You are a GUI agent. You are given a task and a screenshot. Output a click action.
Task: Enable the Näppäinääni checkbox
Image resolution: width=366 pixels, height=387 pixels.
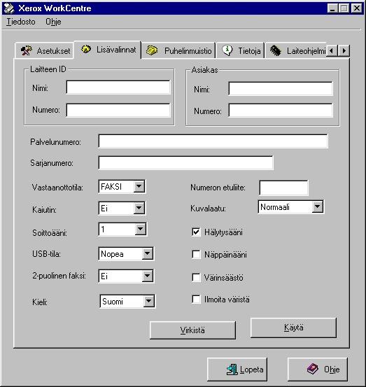(x=196, y=255)
